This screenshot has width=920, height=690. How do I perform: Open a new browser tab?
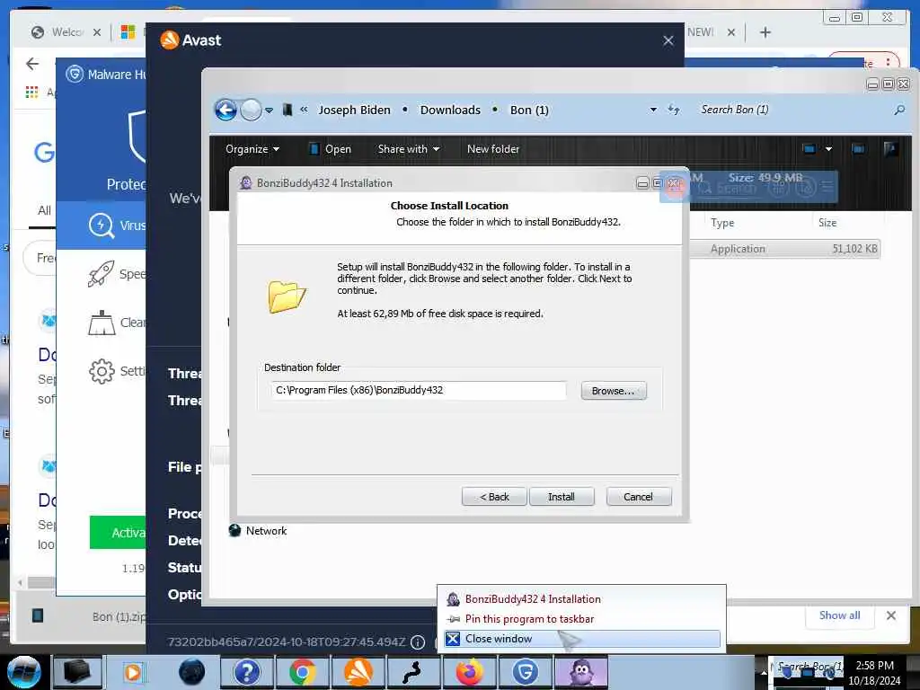coord(765,32)
